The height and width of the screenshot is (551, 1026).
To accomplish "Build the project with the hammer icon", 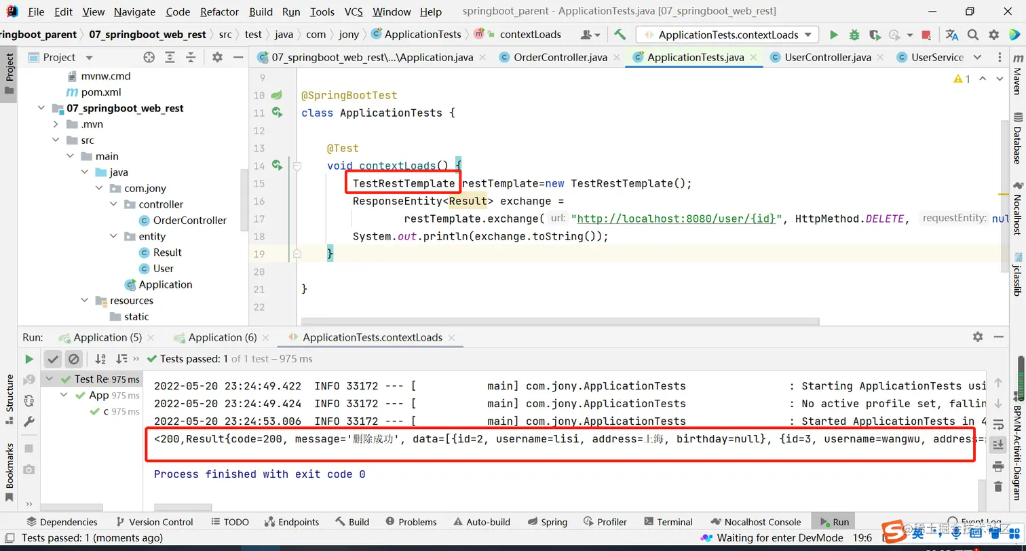I will pos(620,35).
